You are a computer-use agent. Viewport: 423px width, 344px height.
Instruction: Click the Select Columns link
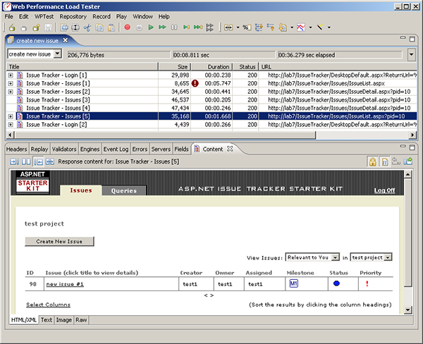coord(48,305)
